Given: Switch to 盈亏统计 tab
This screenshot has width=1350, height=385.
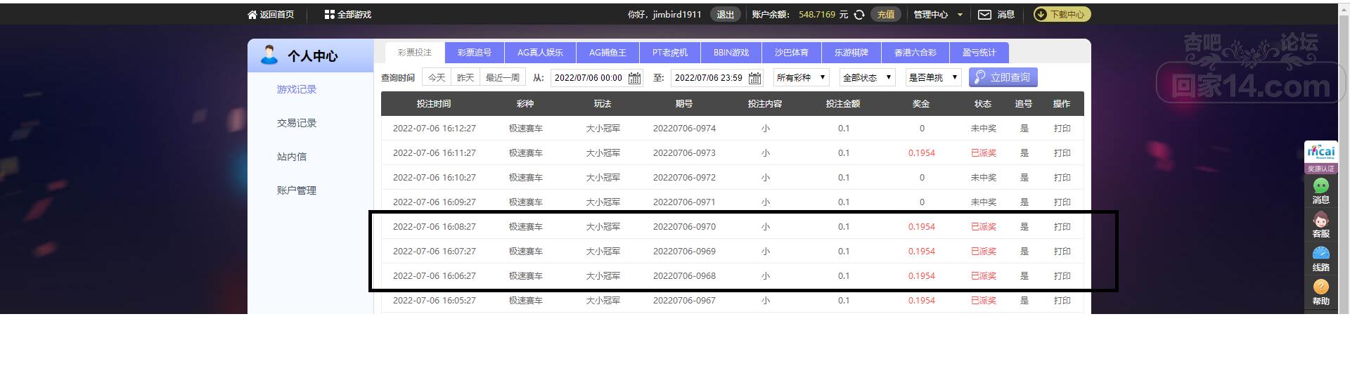Looking at the screenshot, I should (x=979, y=53).
